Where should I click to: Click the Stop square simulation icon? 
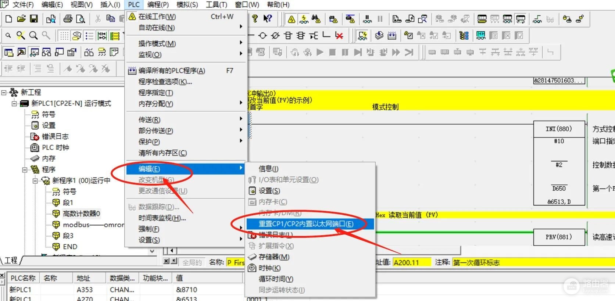(x=332, y=53)
